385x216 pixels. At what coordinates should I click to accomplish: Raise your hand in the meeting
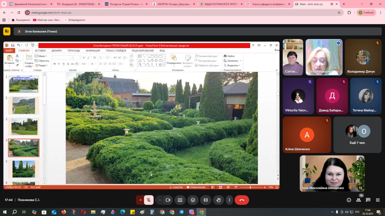[219, 200]
